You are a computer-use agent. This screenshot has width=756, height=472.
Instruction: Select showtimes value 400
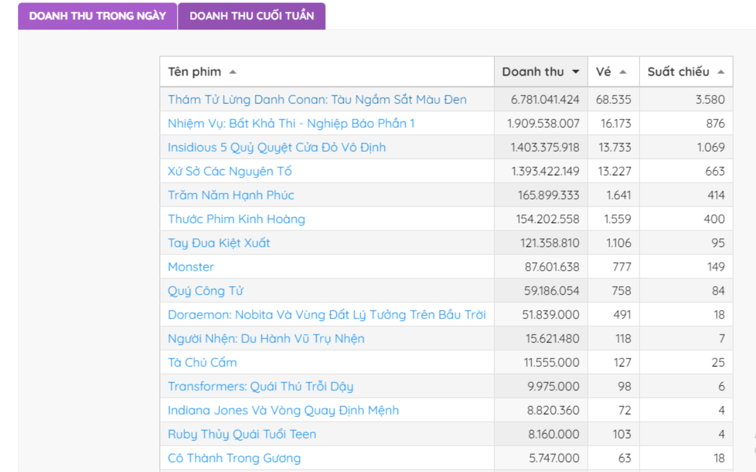[715, 219]
